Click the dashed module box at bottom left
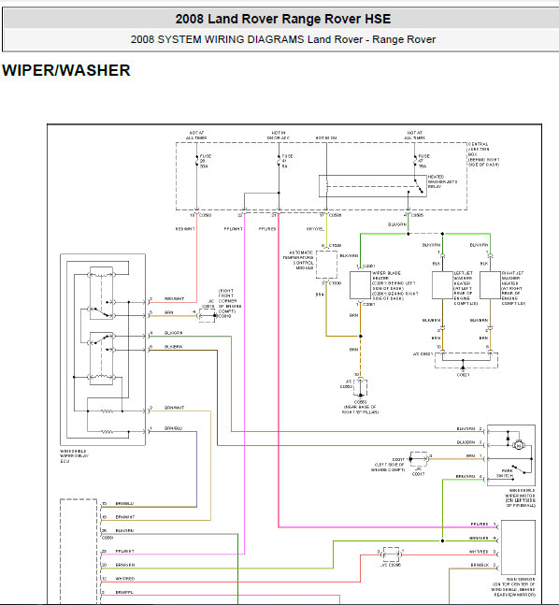 click(79, 552)
